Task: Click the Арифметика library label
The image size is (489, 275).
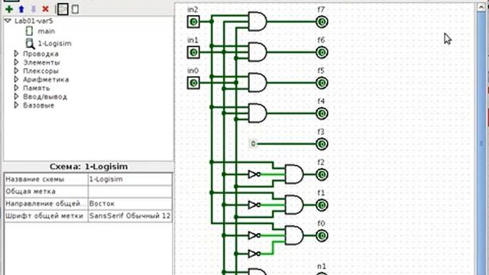Action: click(46, 79)
